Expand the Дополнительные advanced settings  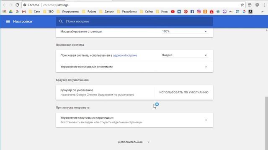coord(134,142)
